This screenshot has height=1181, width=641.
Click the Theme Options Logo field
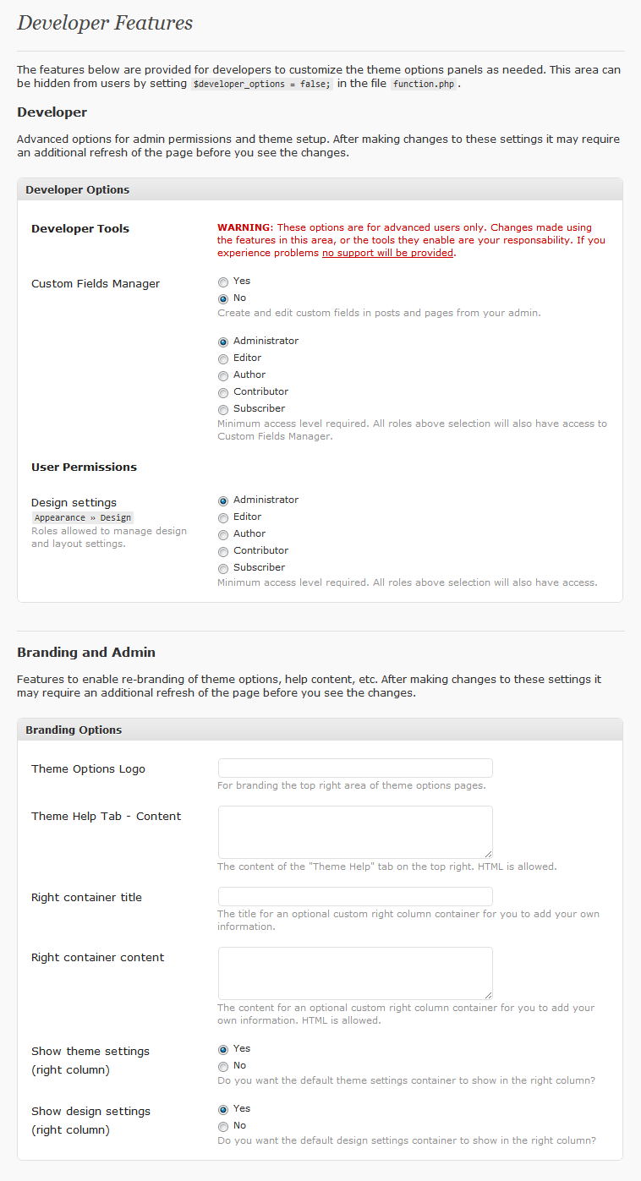[355, 768]
